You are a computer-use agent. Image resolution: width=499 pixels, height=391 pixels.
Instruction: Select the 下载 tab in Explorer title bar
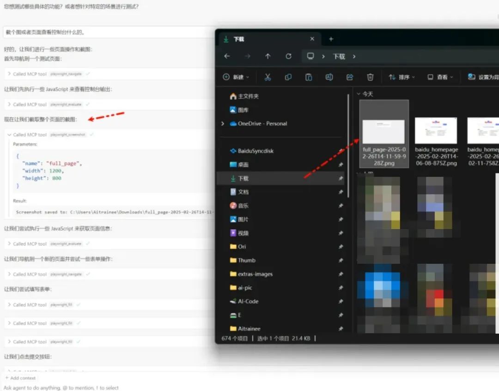[x=270, y=39]
